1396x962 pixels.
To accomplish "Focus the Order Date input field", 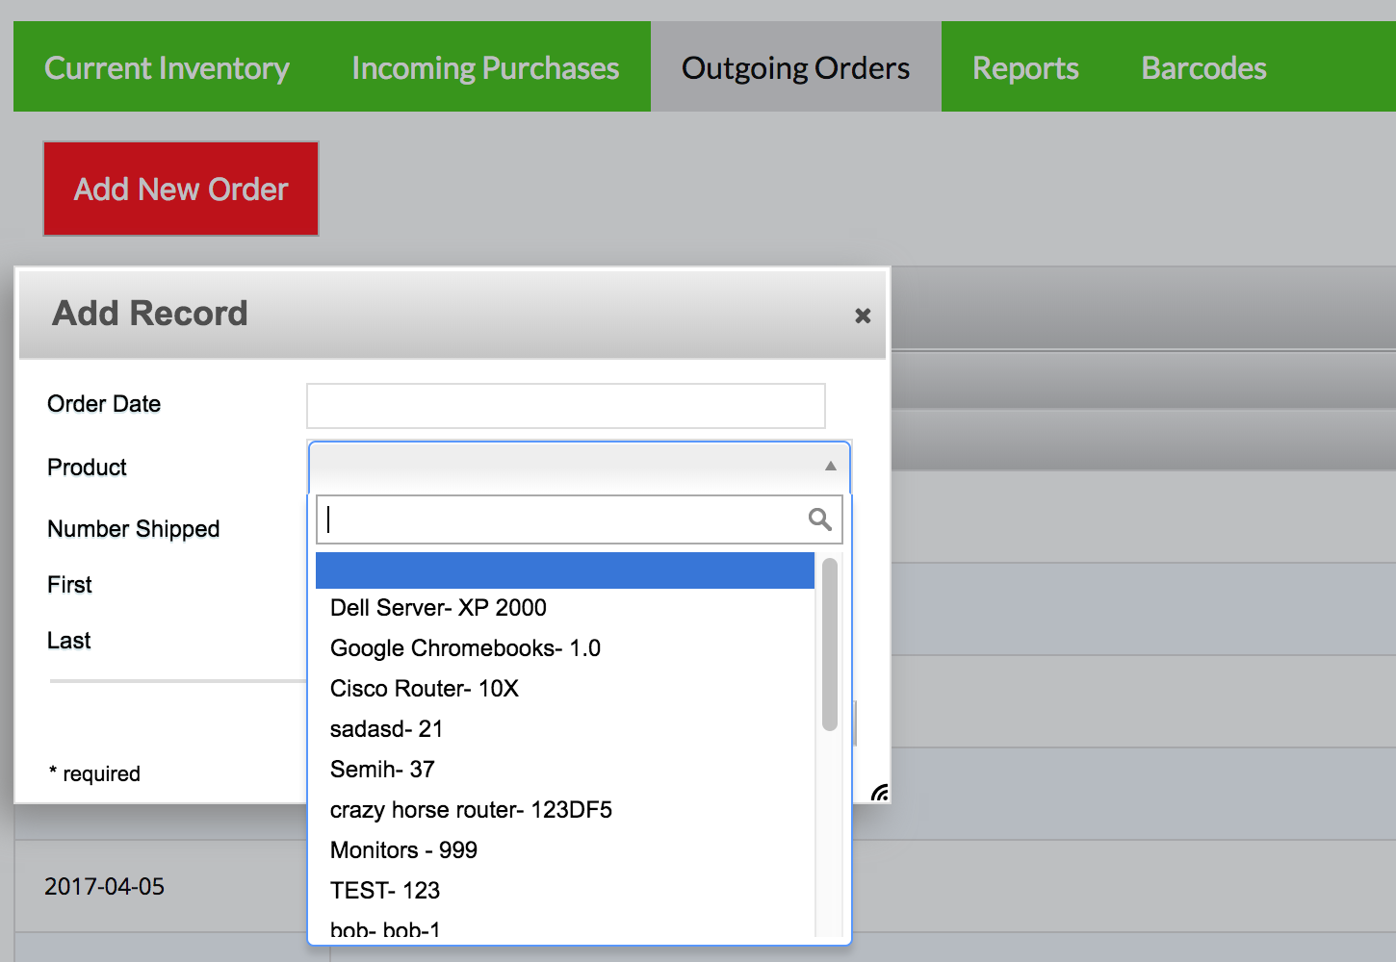I will tap(566, 406).
